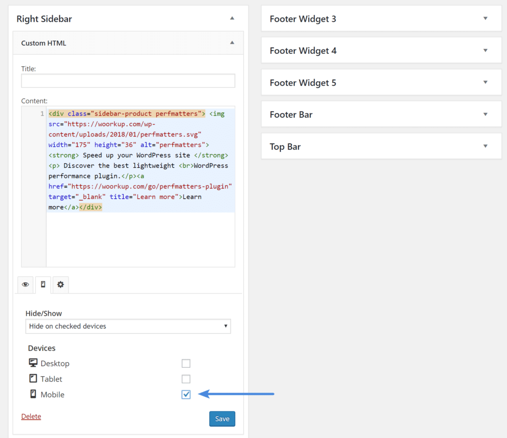Click the Desktop label text
The image size is (507, 438).
(x=55, y=364)
